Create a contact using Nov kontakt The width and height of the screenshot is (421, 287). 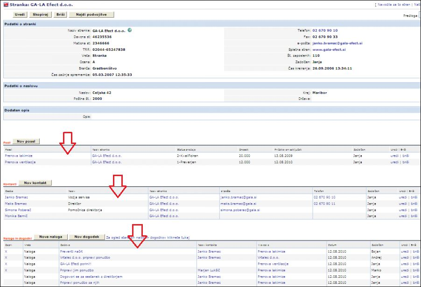click(35, 183)
